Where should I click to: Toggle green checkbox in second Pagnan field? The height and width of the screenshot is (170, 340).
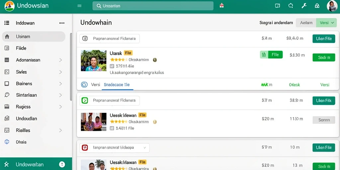pos(85,100)
